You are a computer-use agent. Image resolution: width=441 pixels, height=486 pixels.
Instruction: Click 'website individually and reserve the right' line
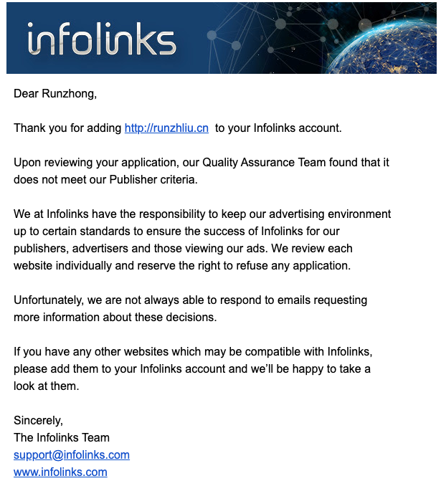[182, 266]
